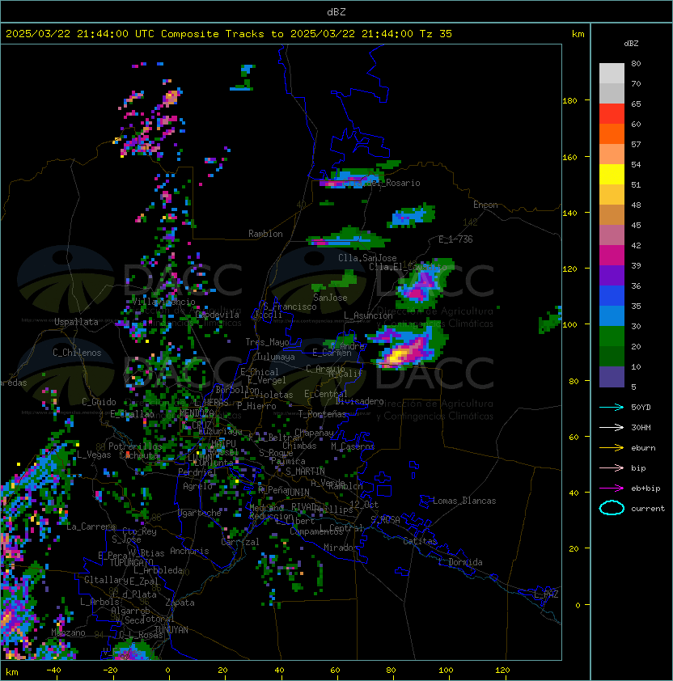Select the Encon place label
Viewport: 673px width, 681px height.
pyautogui.click(x=485, y=205)
